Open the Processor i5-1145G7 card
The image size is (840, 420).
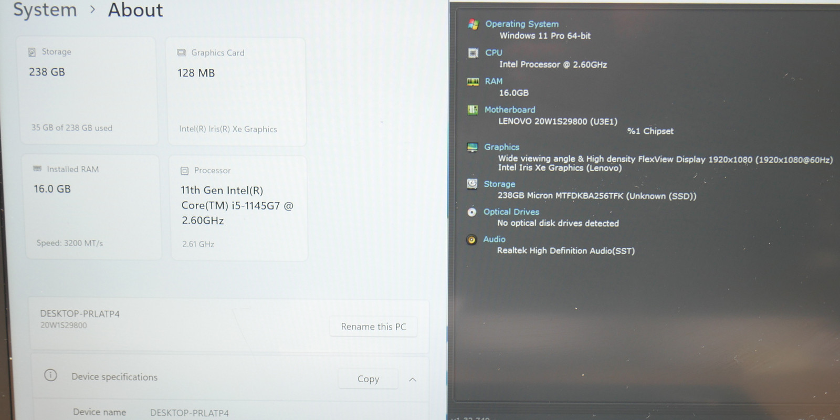coord(239,208)
